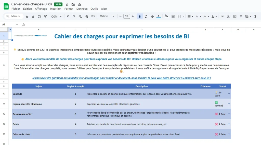The width and height of the screenshot is (261, 145).
Task: Open the Édition menu
Action: (28, 9)
